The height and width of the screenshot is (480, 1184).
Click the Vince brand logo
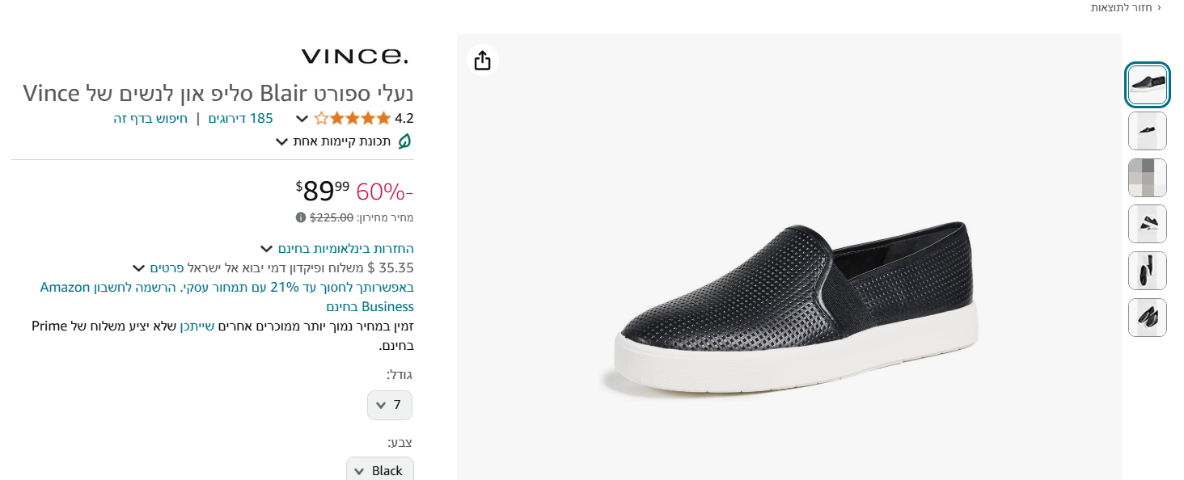pos(354,57)
